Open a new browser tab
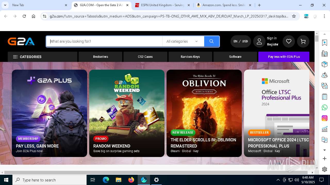This screenshot has height=185, width=330. coord(259,5)
